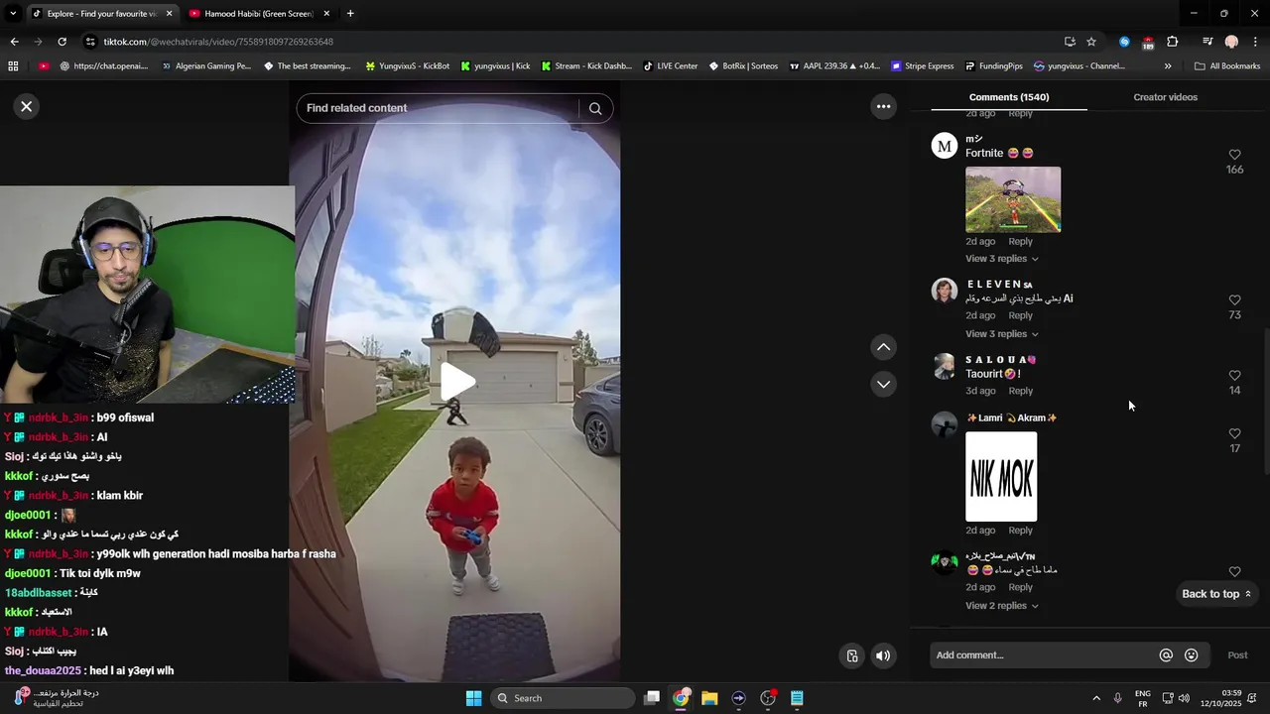
Task: Mute the video with the speaker icon
Action: [883, 655]
